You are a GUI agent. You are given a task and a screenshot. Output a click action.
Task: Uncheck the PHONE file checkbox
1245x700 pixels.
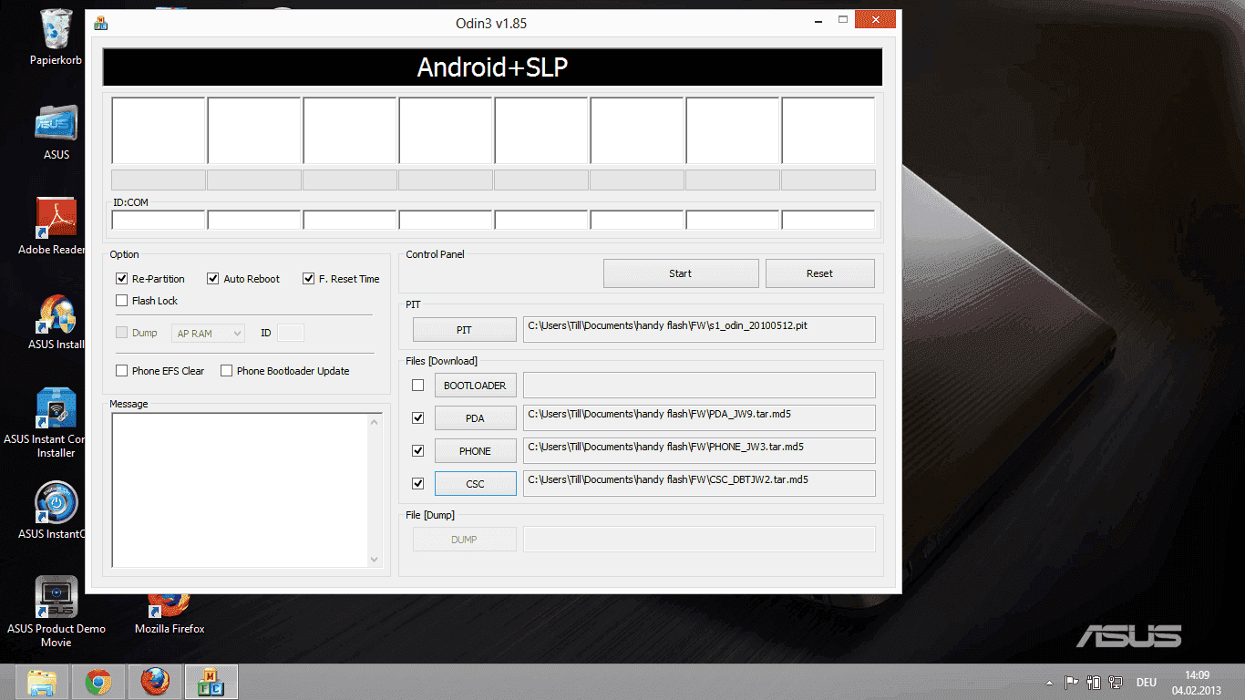click(418, 451)
